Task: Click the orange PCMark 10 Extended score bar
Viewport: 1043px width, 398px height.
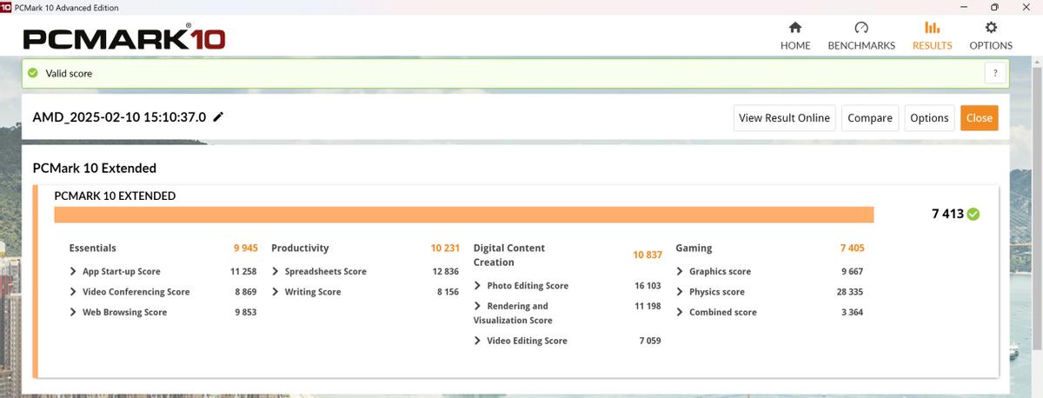Action: pos(463,215)
